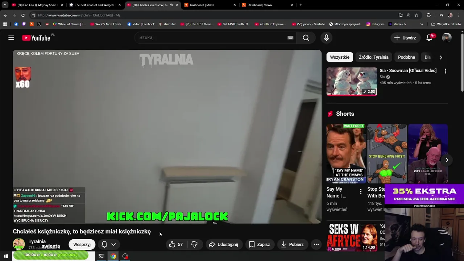464x261 pixels.
Task: Switch to the second 'Dashboard | Strava' tab
Action: tap(267, 5)
